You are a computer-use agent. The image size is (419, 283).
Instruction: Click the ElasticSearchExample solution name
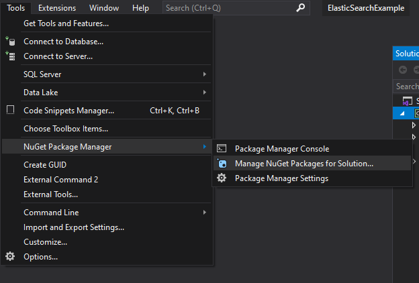[x=366, y=8]
